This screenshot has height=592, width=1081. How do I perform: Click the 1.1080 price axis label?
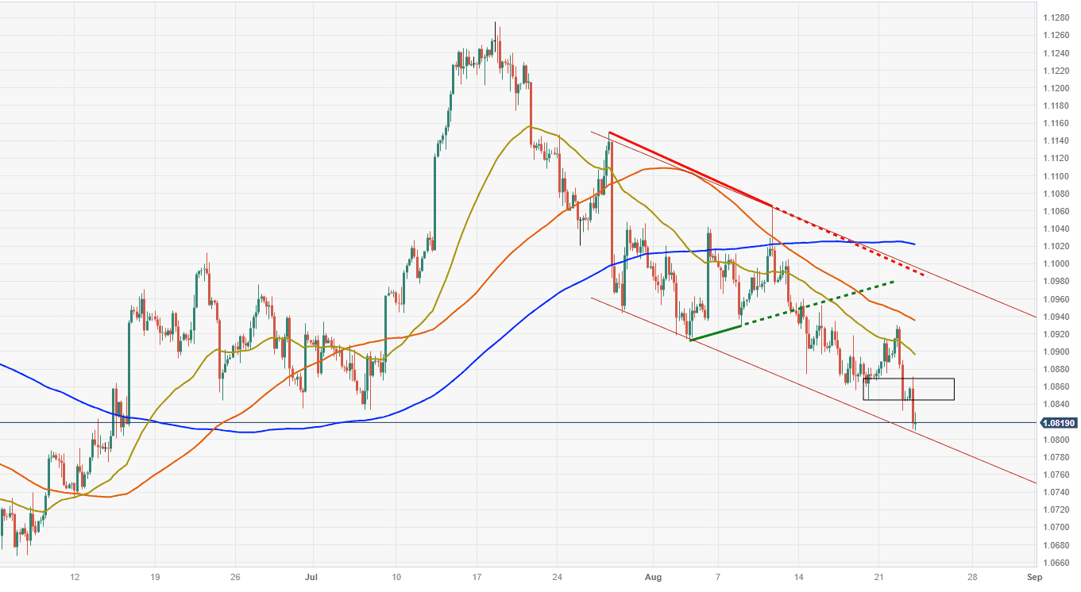click(x=1057, y=194)
